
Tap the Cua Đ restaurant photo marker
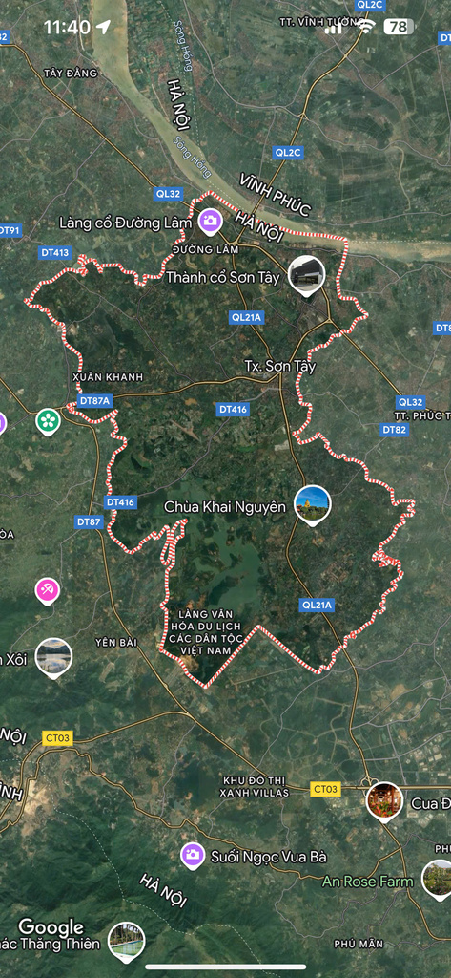pyautogui.click(x=384, y=801)
